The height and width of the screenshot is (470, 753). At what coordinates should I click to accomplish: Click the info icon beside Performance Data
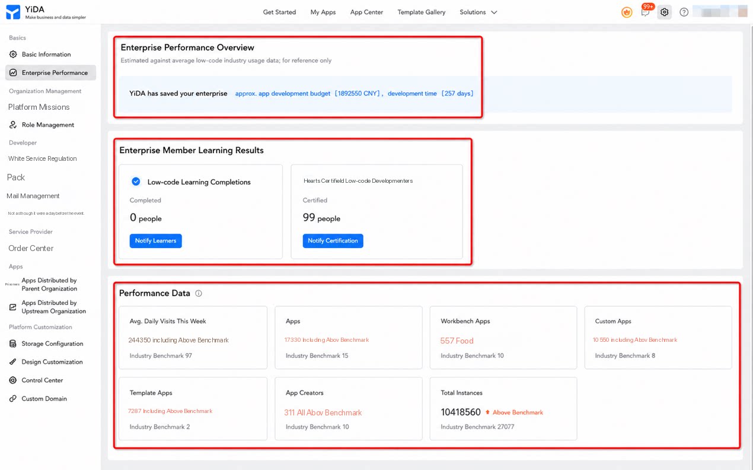199,293
